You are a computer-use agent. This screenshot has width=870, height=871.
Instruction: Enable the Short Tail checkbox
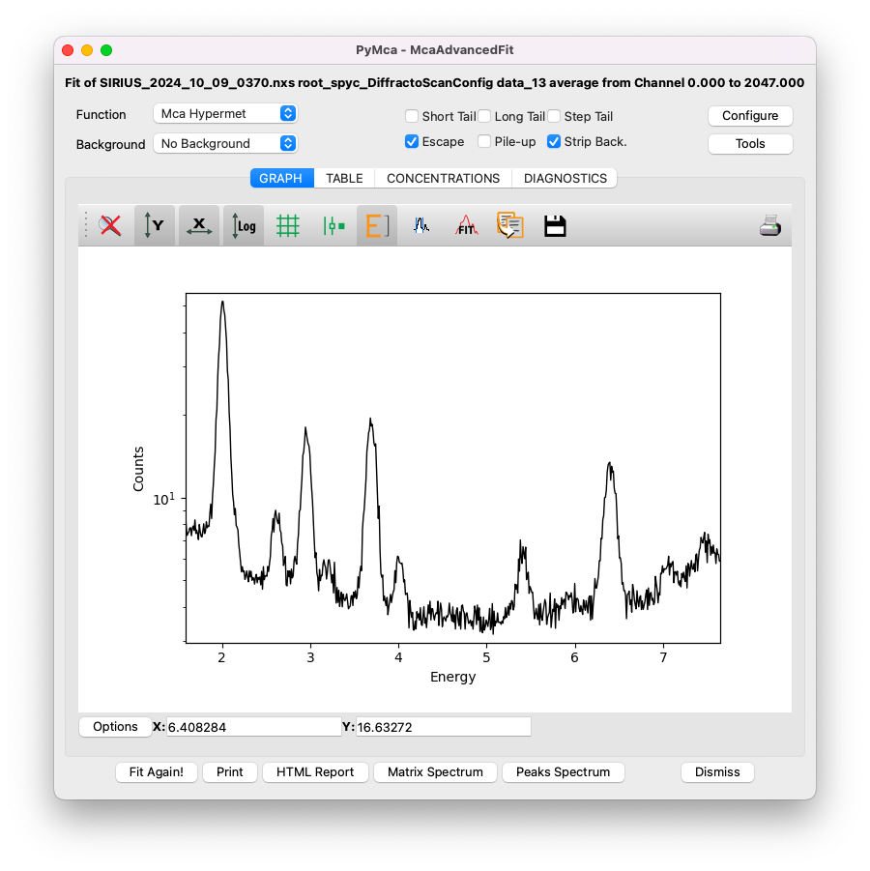tap(412, 116)
